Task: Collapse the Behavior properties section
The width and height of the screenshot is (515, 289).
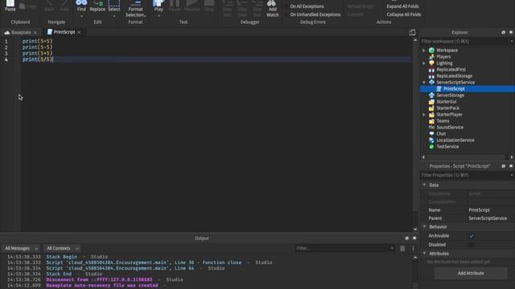Action: 424,226
